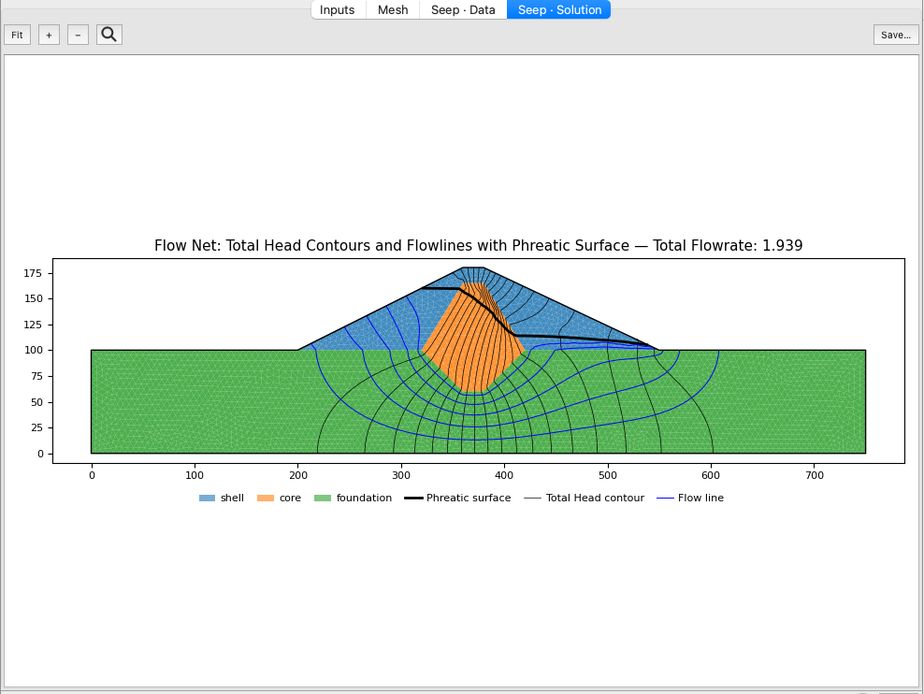Click the magnifier zoom tool icon
924x694 pixels.
pos(109,35)
